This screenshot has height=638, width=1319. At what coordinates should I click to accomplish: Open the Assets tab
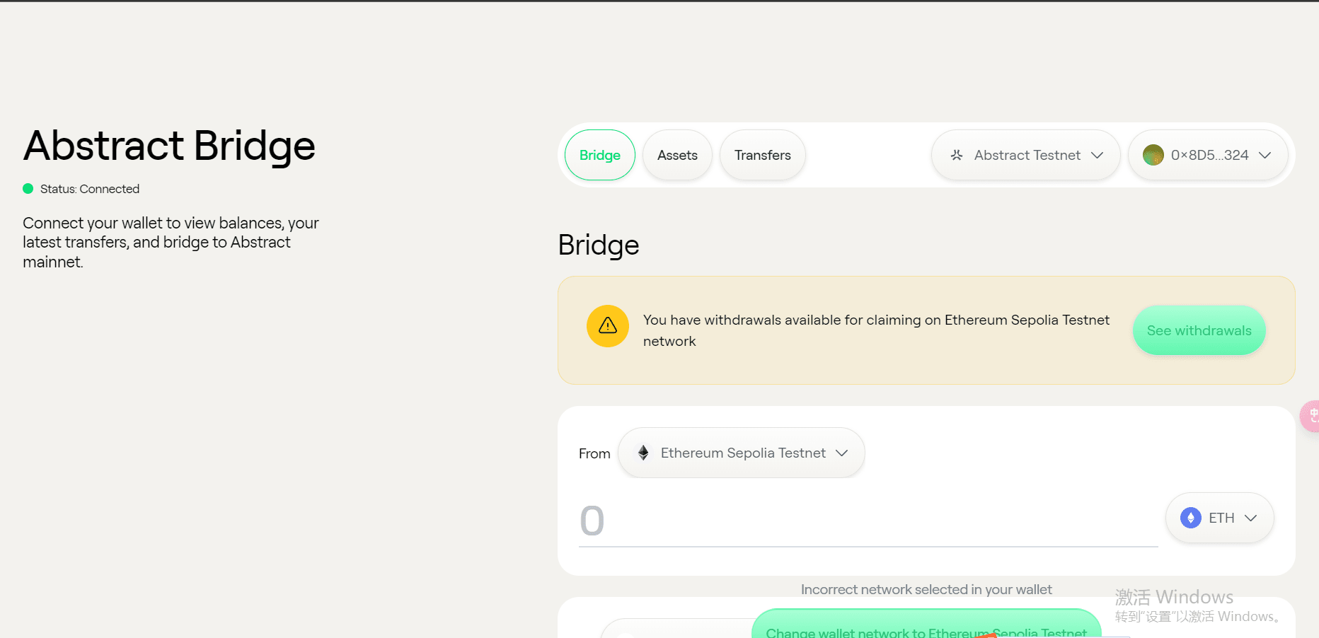point(677,155)
